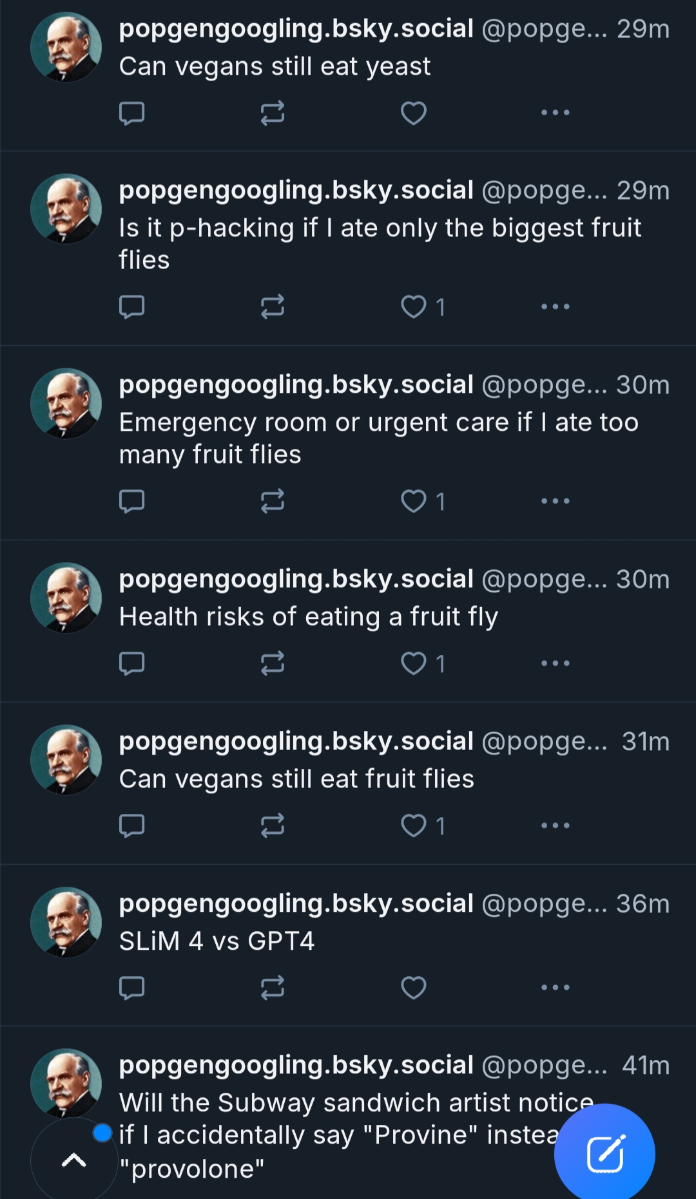Open the Subway sandwich artist post text
The height and width of the screenshot is (1199, 696).
(x=354, y=1104)
